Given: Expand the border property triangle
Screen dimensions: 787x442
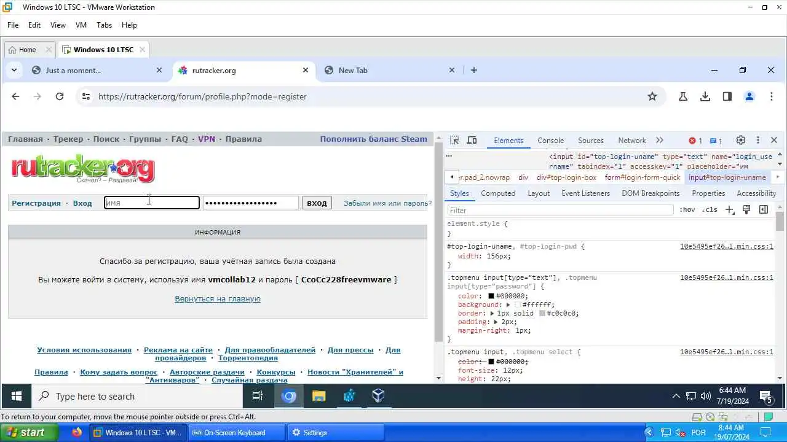Looking at the screenshot, I should click(492, 313).
